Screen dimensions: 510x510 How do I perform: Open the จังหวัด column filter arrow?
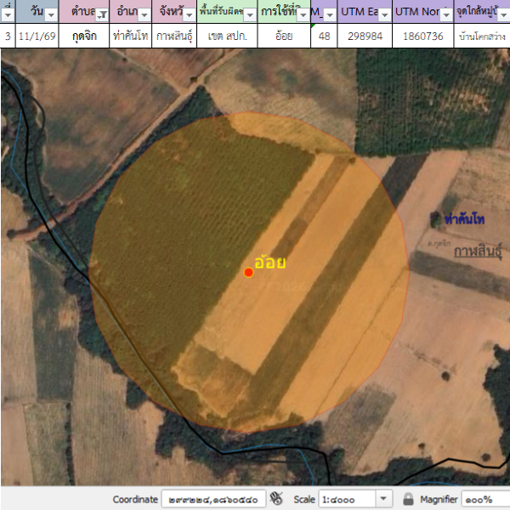point(190,14)
